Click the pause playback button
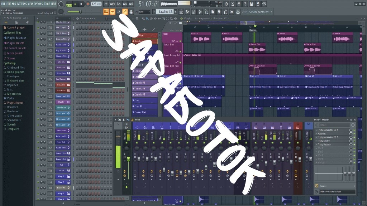This screenshot has height=206, width=367. pos(75,4)
